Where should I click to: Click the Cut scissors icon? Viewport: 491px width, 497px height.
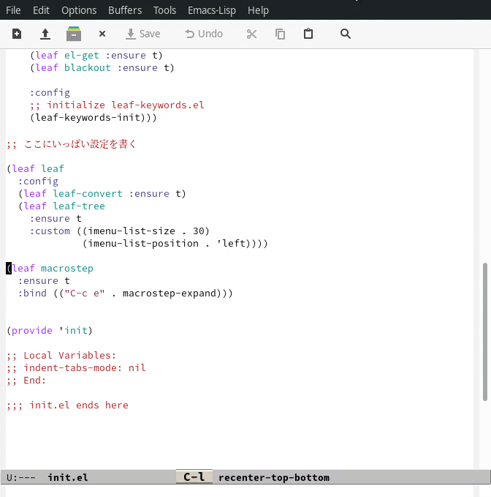pos(251,34)
